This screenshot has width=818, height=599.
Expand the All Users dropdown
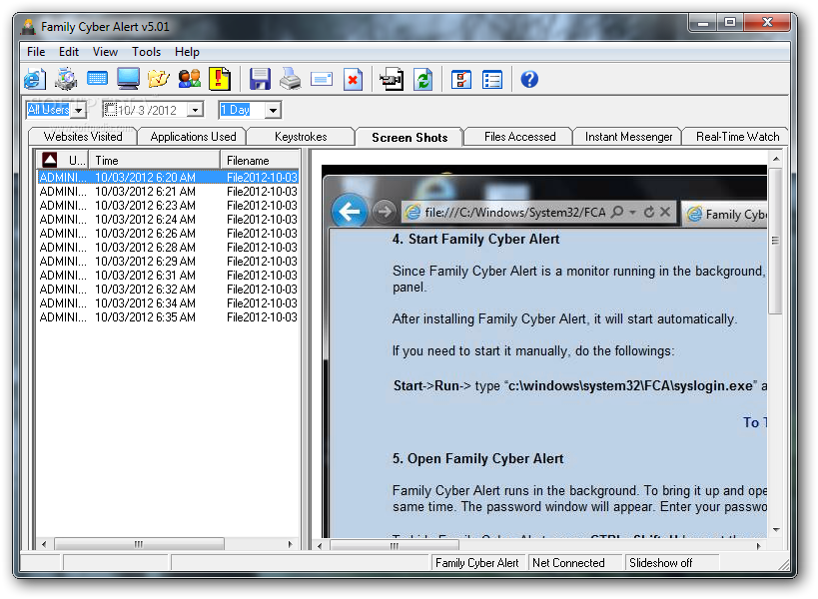click(79, 110)
